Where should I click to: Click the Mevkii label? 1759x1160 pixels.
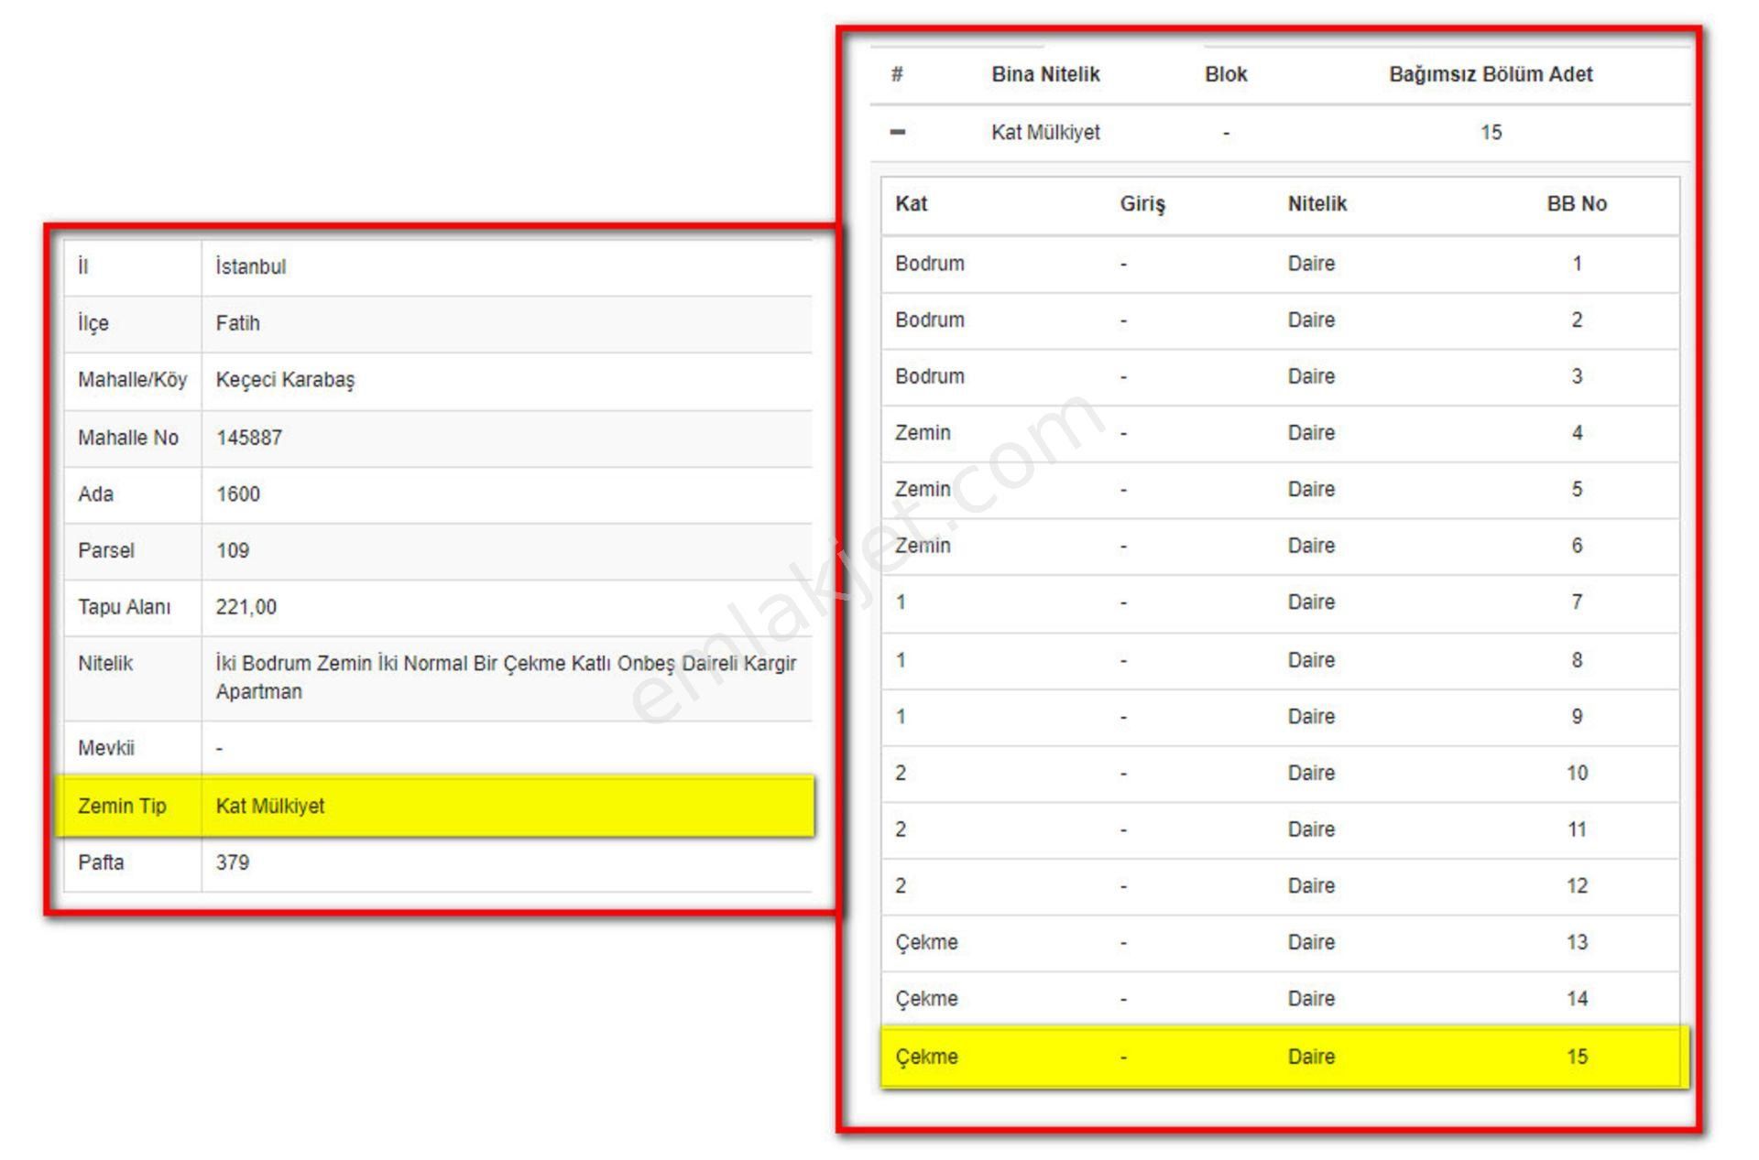click(x=106, y=748)
